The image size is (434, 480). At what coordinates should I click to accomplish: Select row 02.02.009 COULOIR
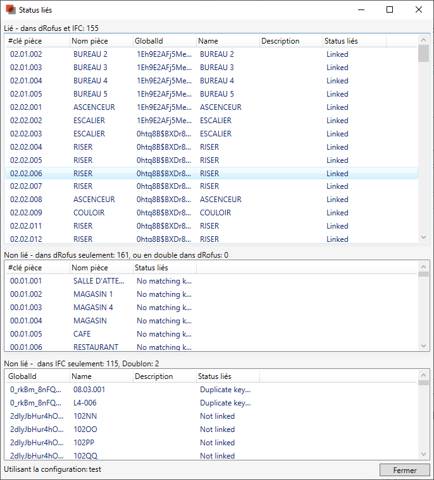211,213
